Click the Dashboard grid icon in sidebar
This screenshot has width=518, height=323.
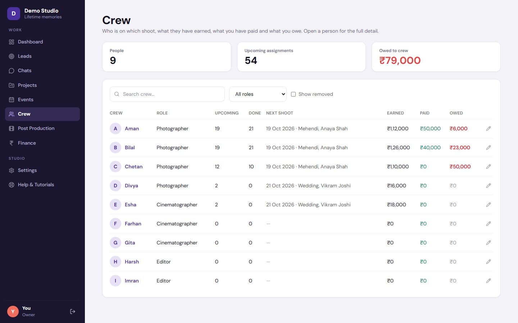[x=12, y=42]
